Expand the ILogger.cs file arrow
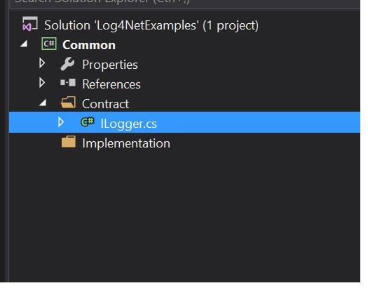Image resolution: width=368 pixels, height=288 pixels. coord(61,122)
